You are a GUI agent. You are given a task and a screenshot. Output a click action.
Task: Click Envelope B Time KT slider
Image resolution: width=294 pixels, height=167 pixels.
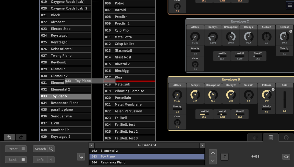coord(240,114)
